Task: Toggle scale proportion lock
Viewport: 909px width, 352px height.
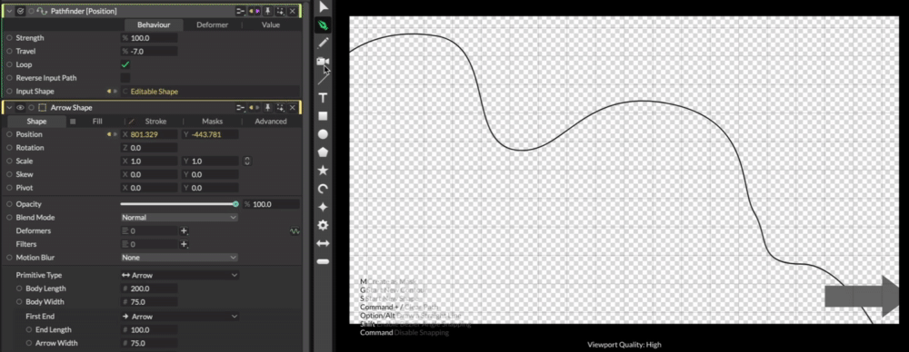Action: [247, 161]
